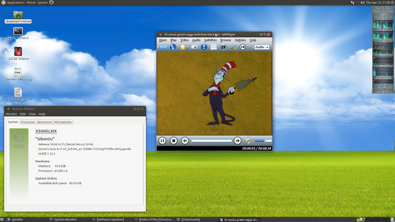Open the SMPlayer Audio menu

pos(196,40)
